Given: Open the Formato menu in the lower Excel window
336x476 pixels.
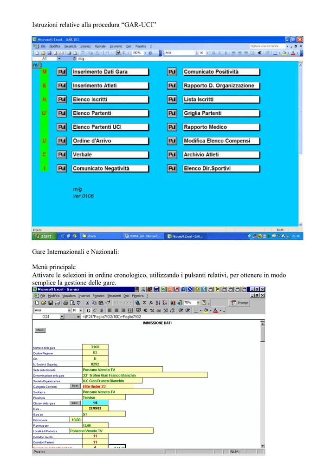Looking at the screenshot, I should (98, 296).
